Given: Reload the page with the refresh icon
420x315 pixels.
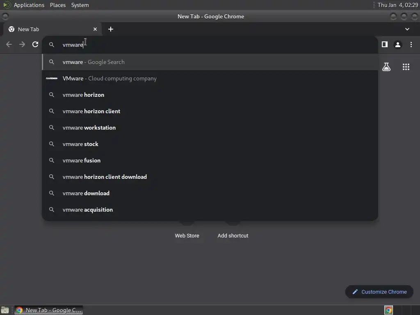Looking at the screenshot, I should pyautogui.click(x=35, y=44).
